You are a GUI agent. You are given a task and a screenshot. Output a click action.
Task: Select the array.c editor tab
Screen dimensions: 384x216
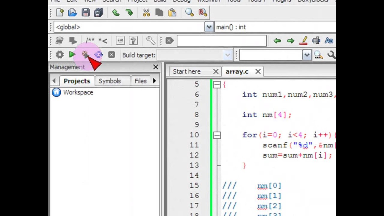click(237, 71)
